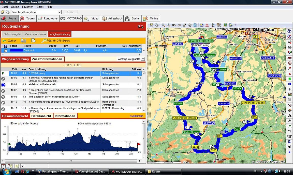Screen dimensions: 293x175
Task: Click the red warning triangle map icon
Action: point(207,25)
